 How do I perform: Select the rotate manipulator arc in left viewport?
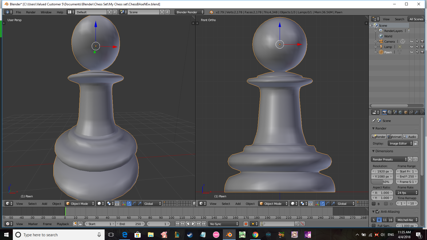click(134, 203)
